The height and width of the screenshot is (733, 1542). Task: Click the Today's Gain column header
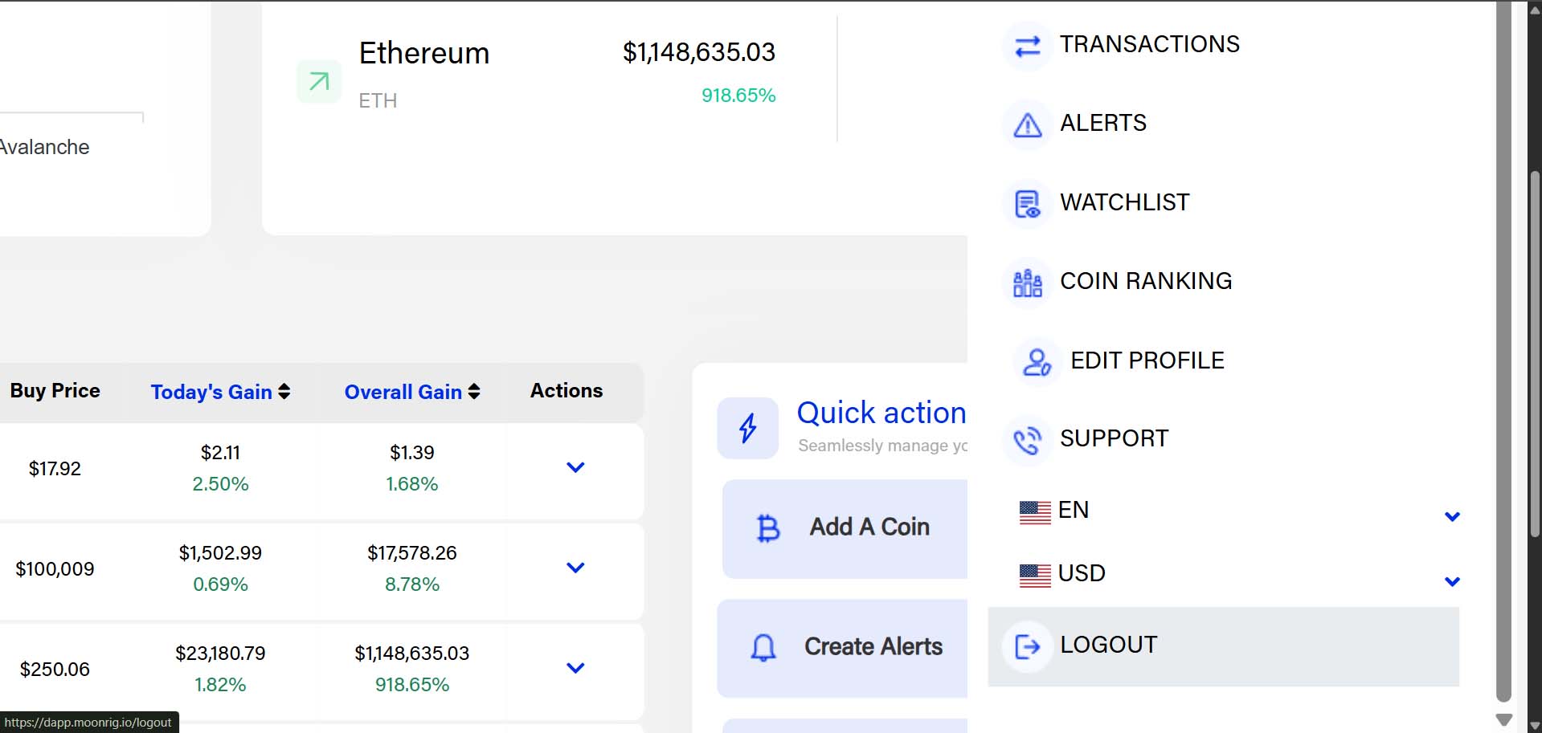(211, 392)
